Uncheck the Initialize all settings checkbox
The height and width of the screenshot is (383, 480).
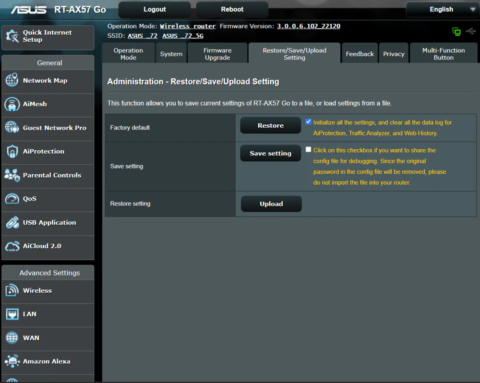tap(308, 121)
